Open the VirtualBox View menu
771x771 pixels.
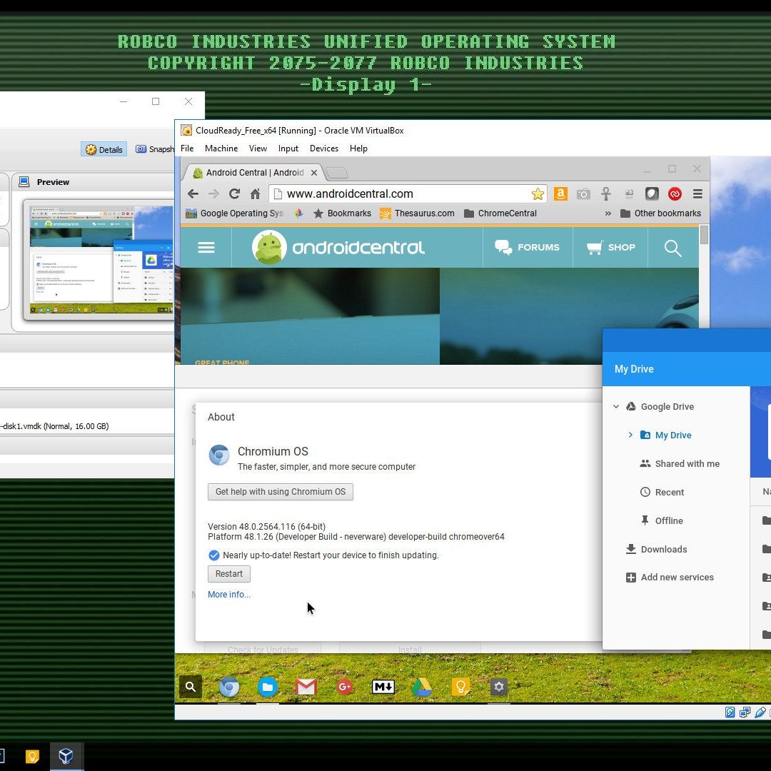coord(258,148)
